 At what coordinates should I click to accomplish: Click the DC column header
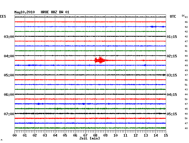(x=183, y=16)
